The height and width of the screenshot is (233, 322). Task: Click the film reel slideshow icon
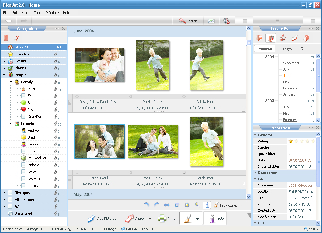[226, 21]
